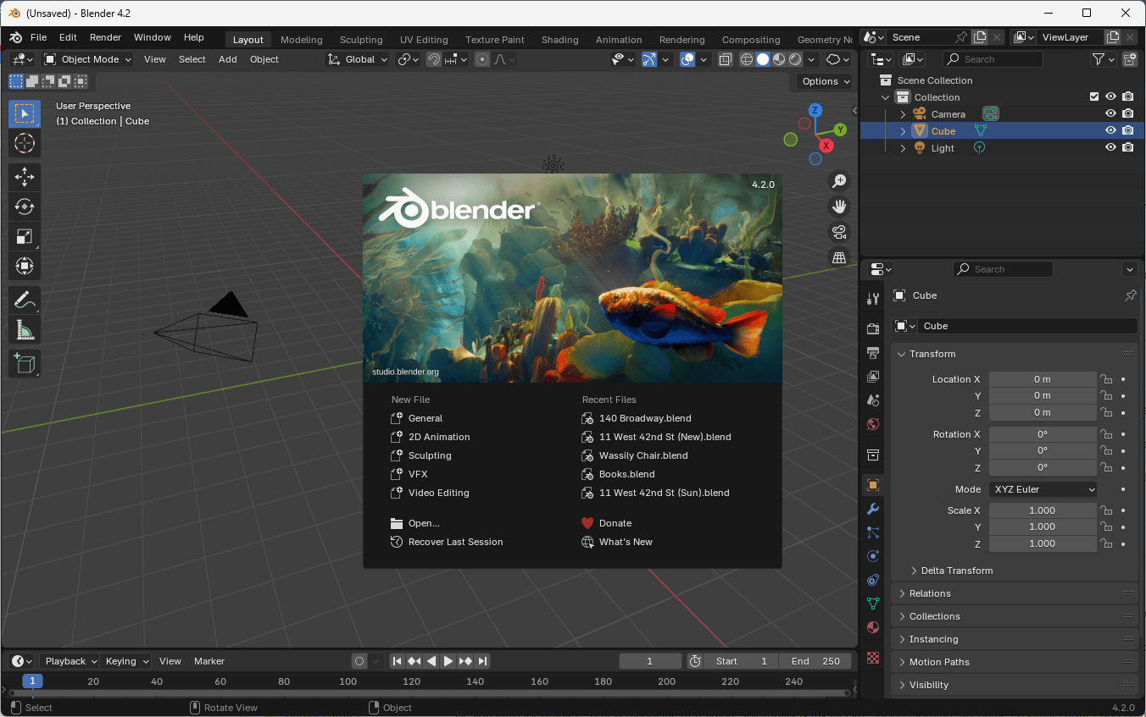Hide the Cube in viewport
Viewport: 1146px width, 717px height.
[x=1110, y=130]
